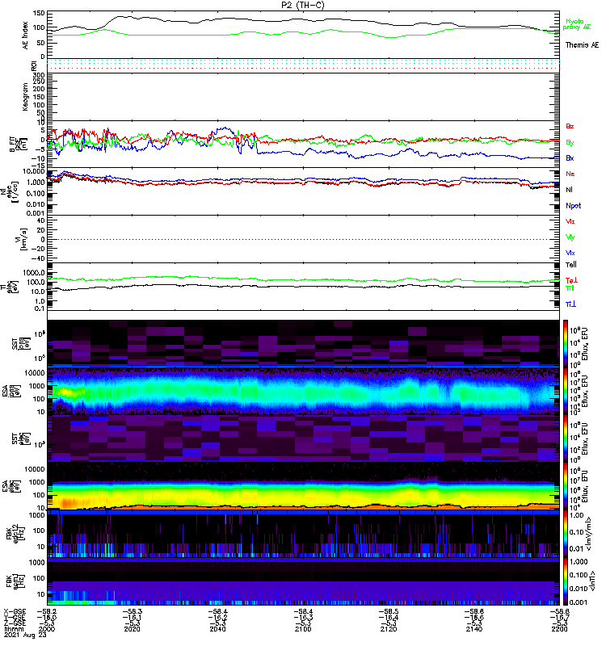Click the <|mV/m|> color bar
Viewport: 606px width, 646px height.
tap(566, 534)
